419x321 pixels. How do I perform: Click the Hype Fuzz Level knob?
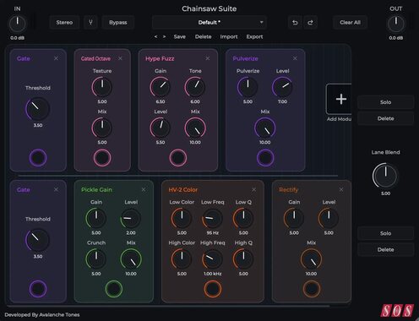(161, 128)
